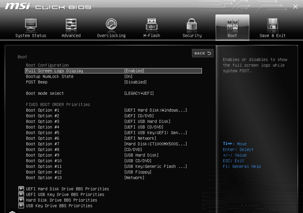Select the Bootup NumLock State label
Image resolution: width=303 pixels, height=213 pixels.
(50, 77)
